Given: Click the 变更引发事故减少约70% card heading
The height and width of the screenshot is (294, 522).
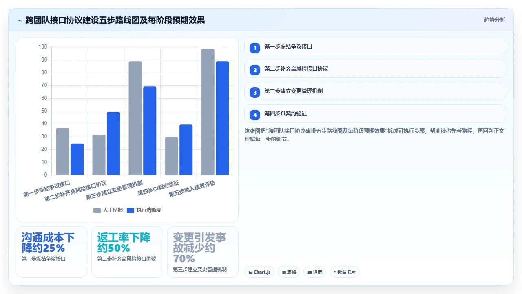Looking at the screenshot, I should (199, 248).
